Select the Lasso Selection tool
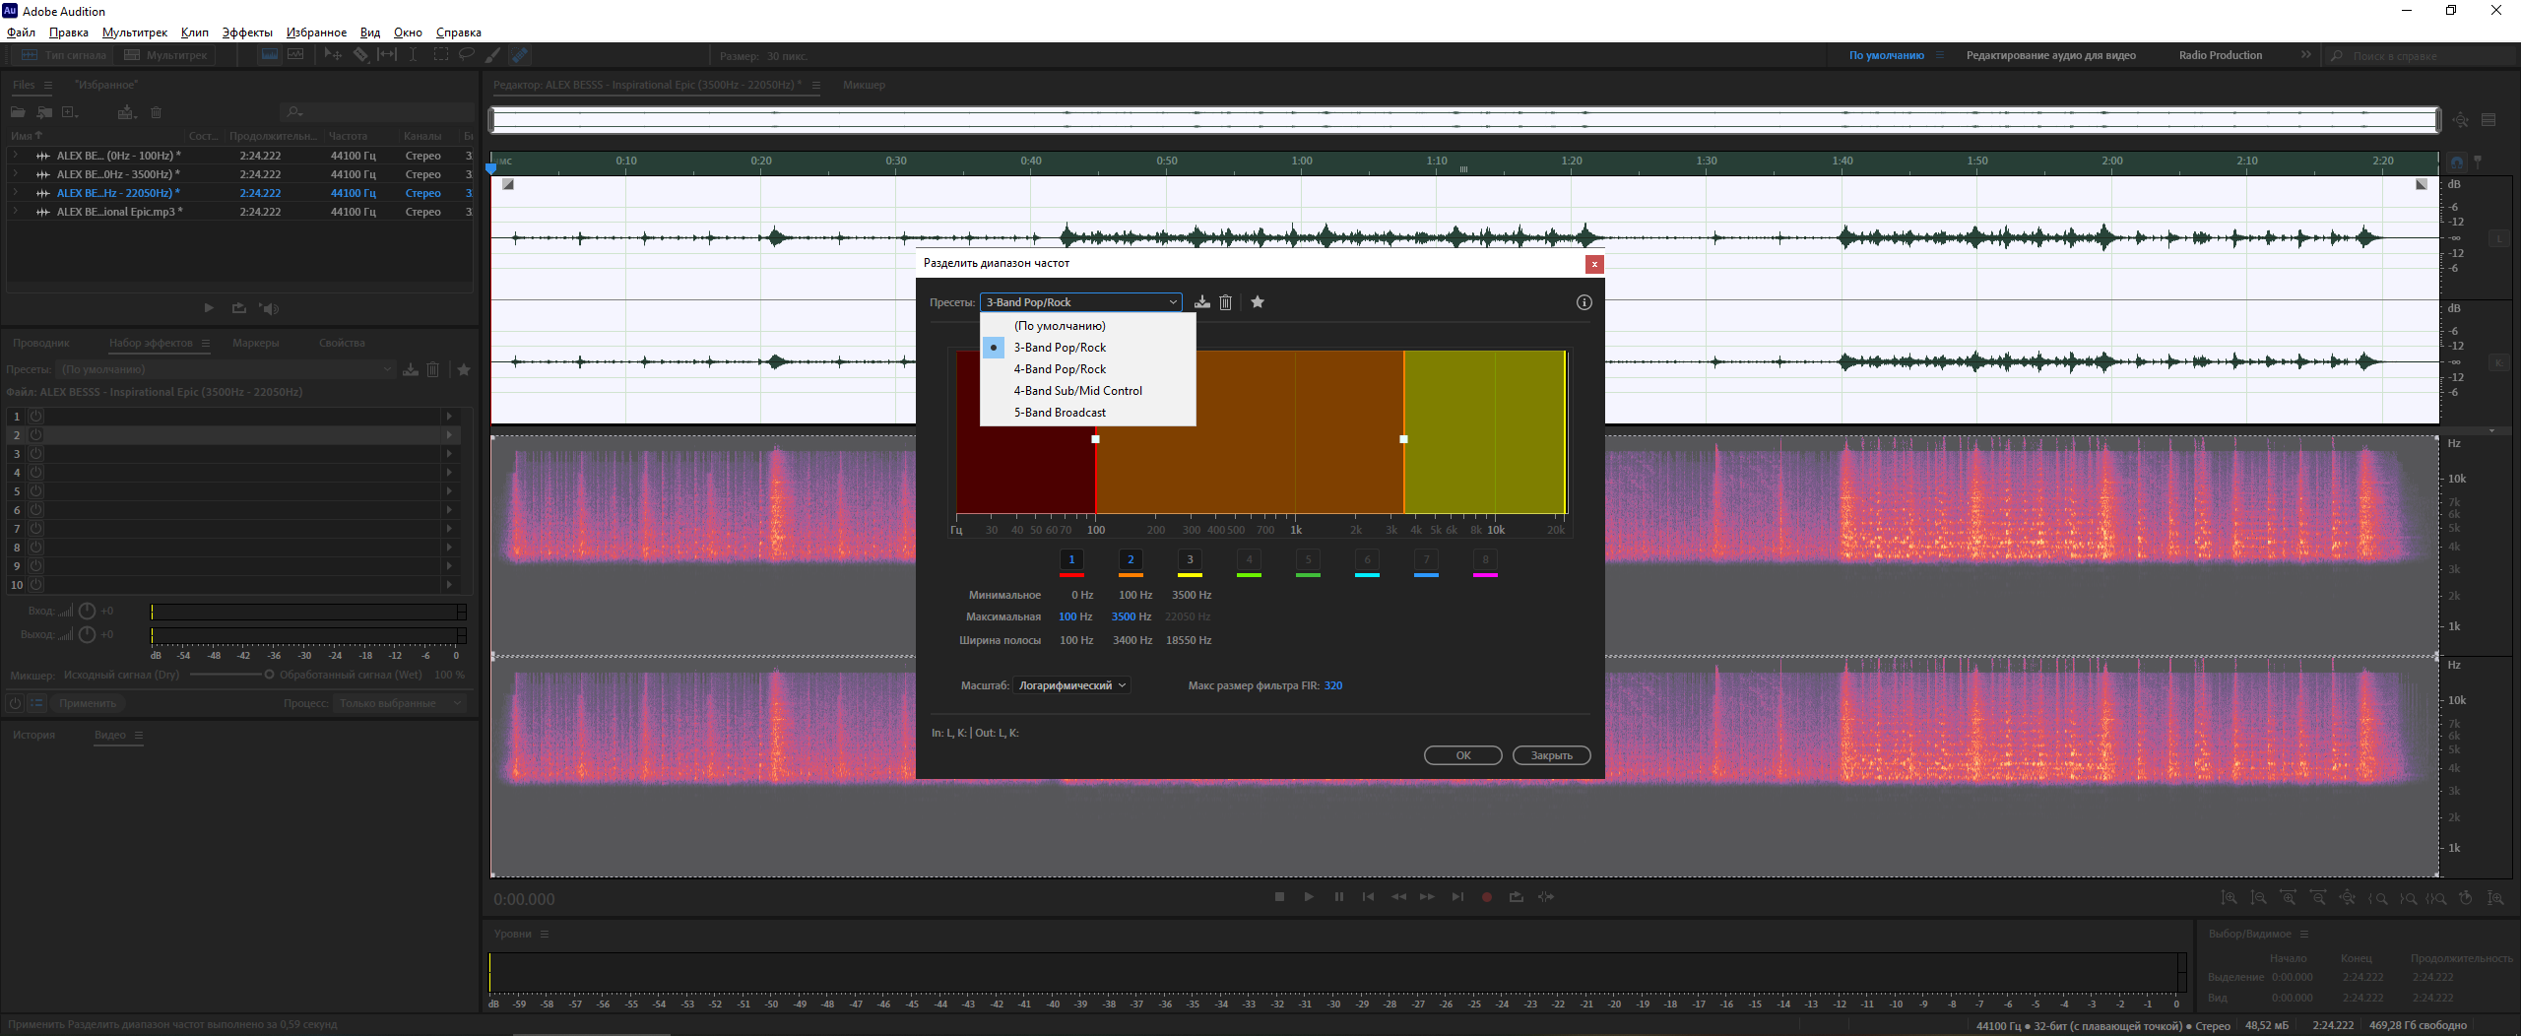The image size is (2521, 1036). (x=467, y=55)
